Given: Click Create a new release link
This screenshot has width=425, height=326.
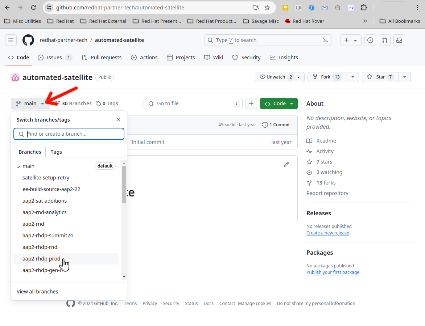Looking at the screenshot, I should pos(328,233).
